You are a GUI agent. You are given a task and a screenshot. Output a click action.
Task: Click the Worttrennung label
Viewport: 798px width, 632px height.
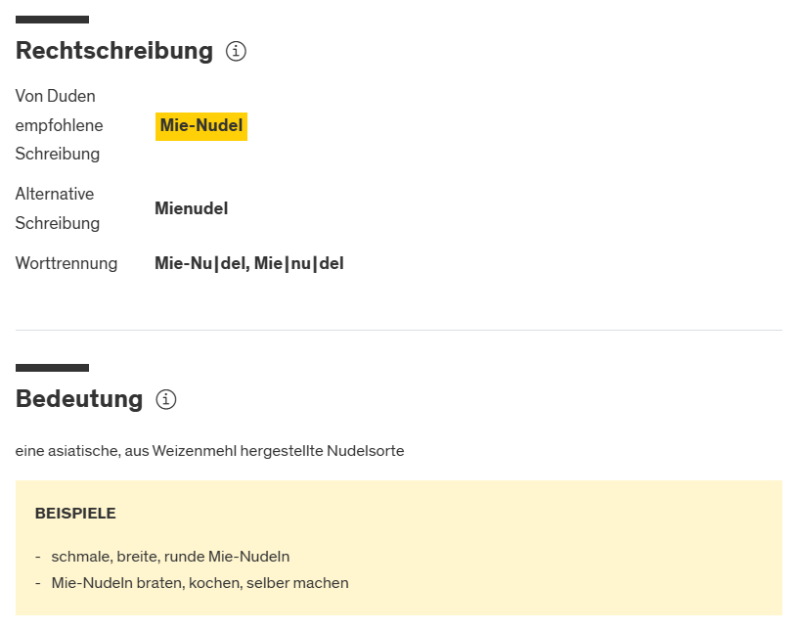coord(66,263)
